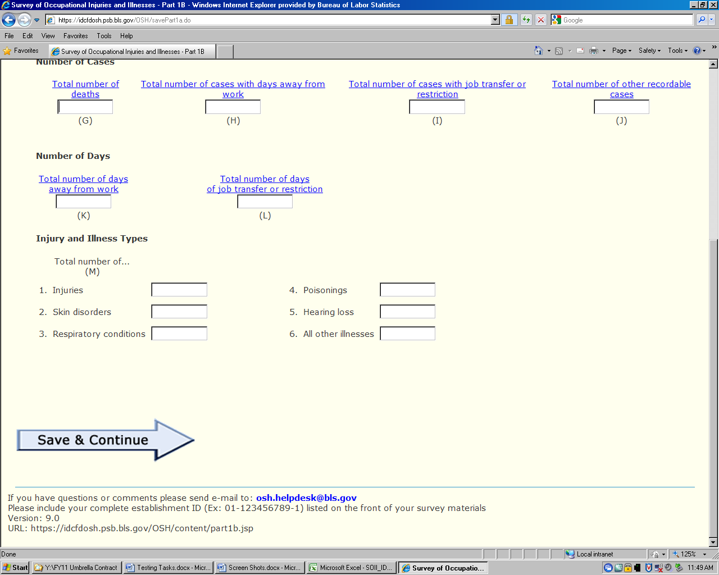719x575 pixels.
Task: Click the vertical scrollbar up arrow
Action: pyautogui.click(x=713, y=64)
